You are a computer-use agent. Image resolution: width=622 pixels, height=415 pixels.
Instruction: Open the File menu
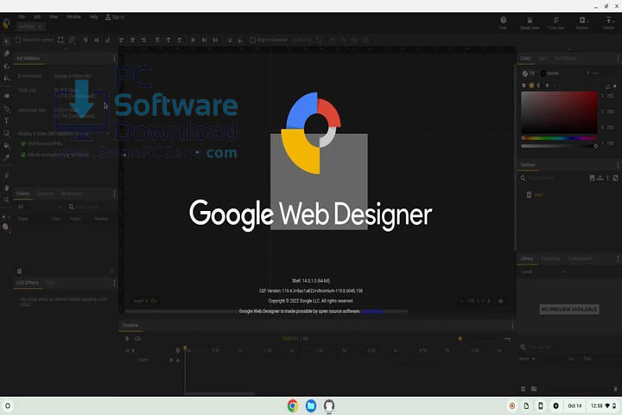coord(22,17)
